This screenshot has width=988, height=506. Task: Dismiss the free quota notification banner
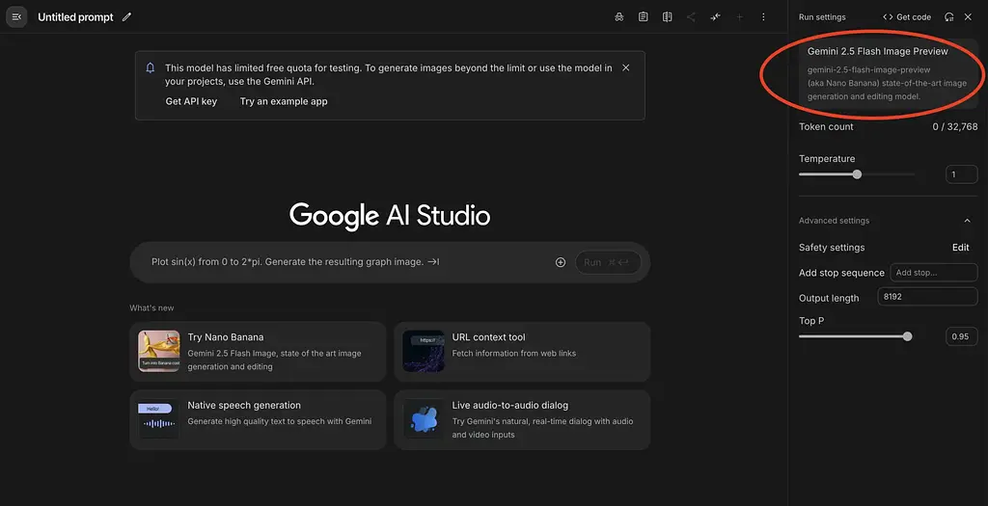[625, 68]
